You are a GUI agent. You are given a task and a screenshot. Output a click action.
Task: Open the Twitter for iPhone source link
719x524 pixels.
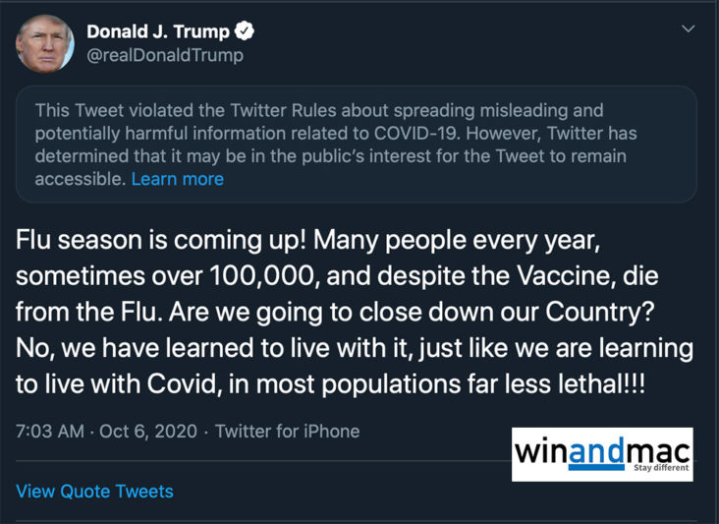[287, 431]
